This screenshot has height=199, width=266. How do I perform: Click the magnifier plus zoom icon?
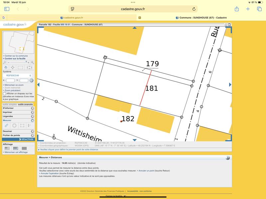33,62
